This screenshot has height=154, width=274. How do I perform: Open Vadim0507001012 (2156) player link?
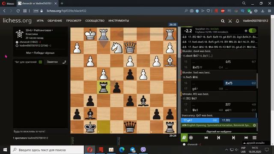pyautogui.click(x=34, y=46)
